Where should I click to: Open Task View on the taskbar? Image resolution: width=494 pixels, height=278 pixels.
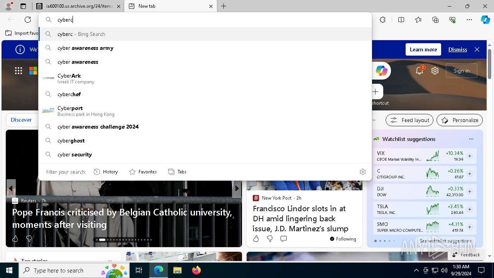[139, 270]
